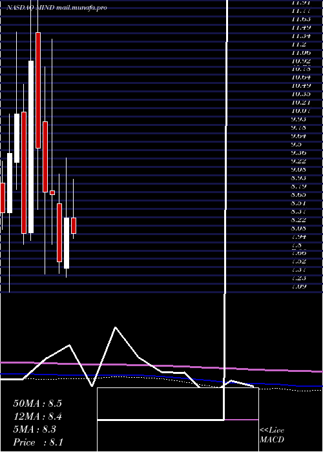The image size is (323, 452).
Task: Click the 8.51 price axis label
Action: (298, 203)
